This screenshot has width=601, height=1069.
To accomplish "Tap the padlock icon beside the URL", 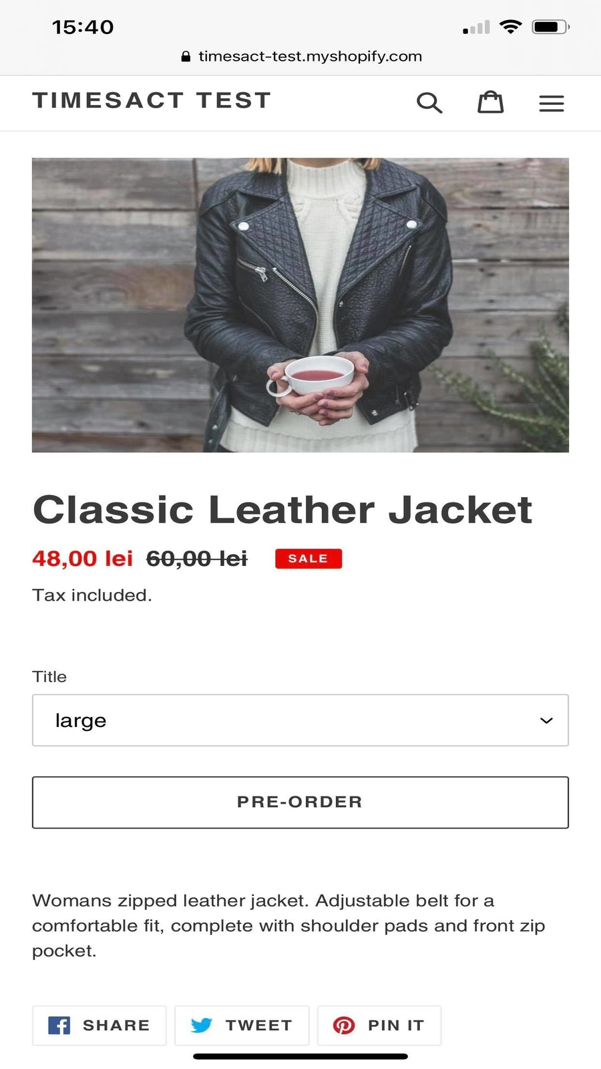I will (x=186, y=57).
